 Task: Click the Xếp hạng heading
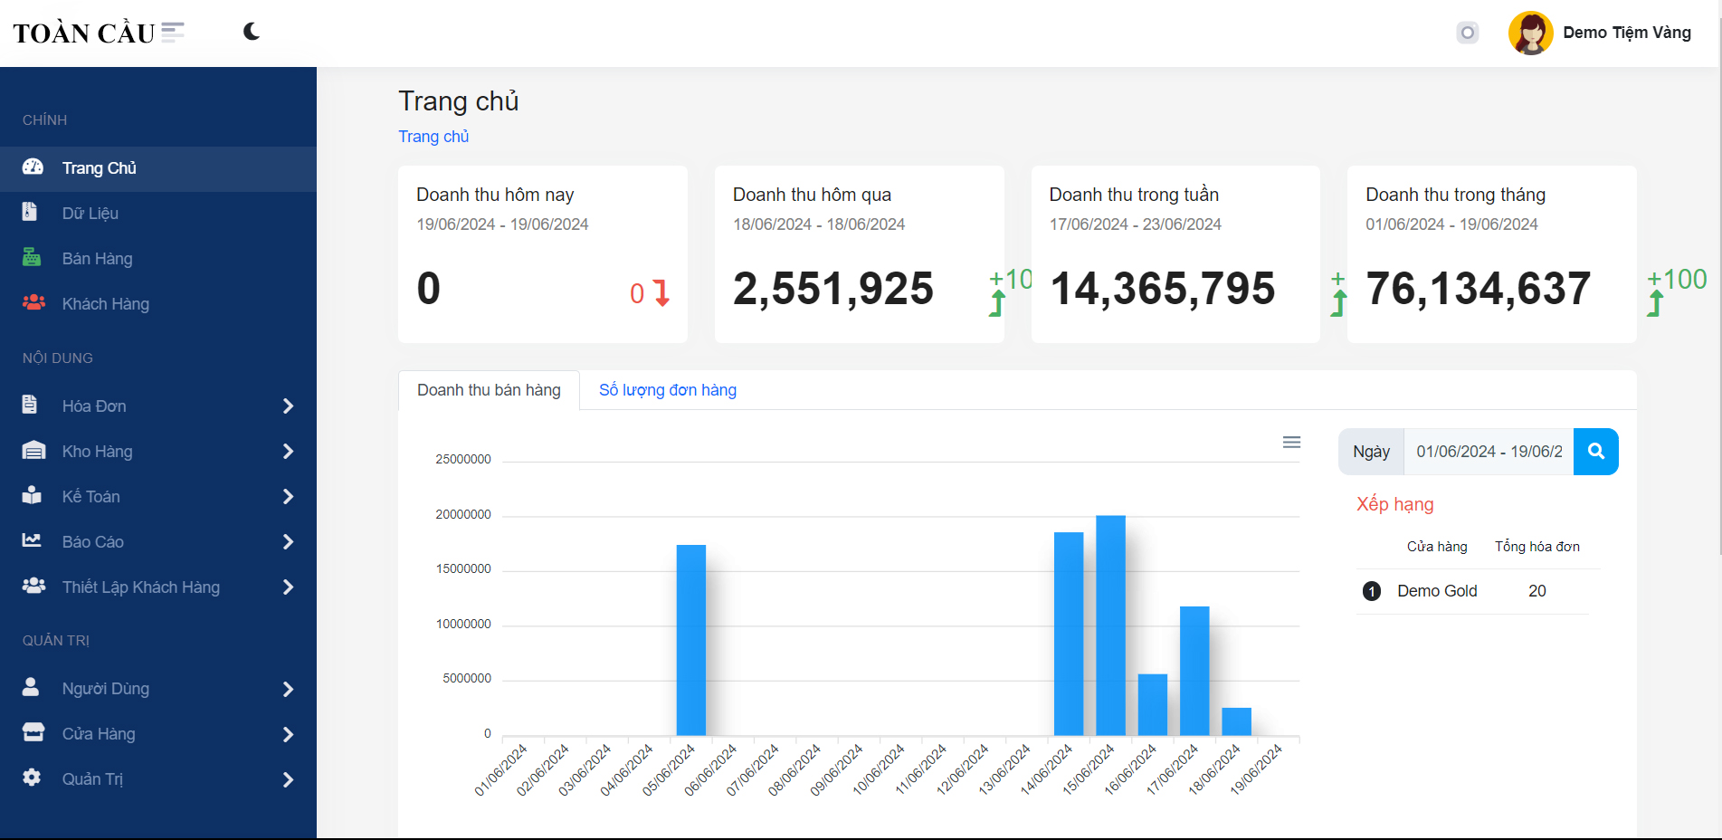[1395, 504]
